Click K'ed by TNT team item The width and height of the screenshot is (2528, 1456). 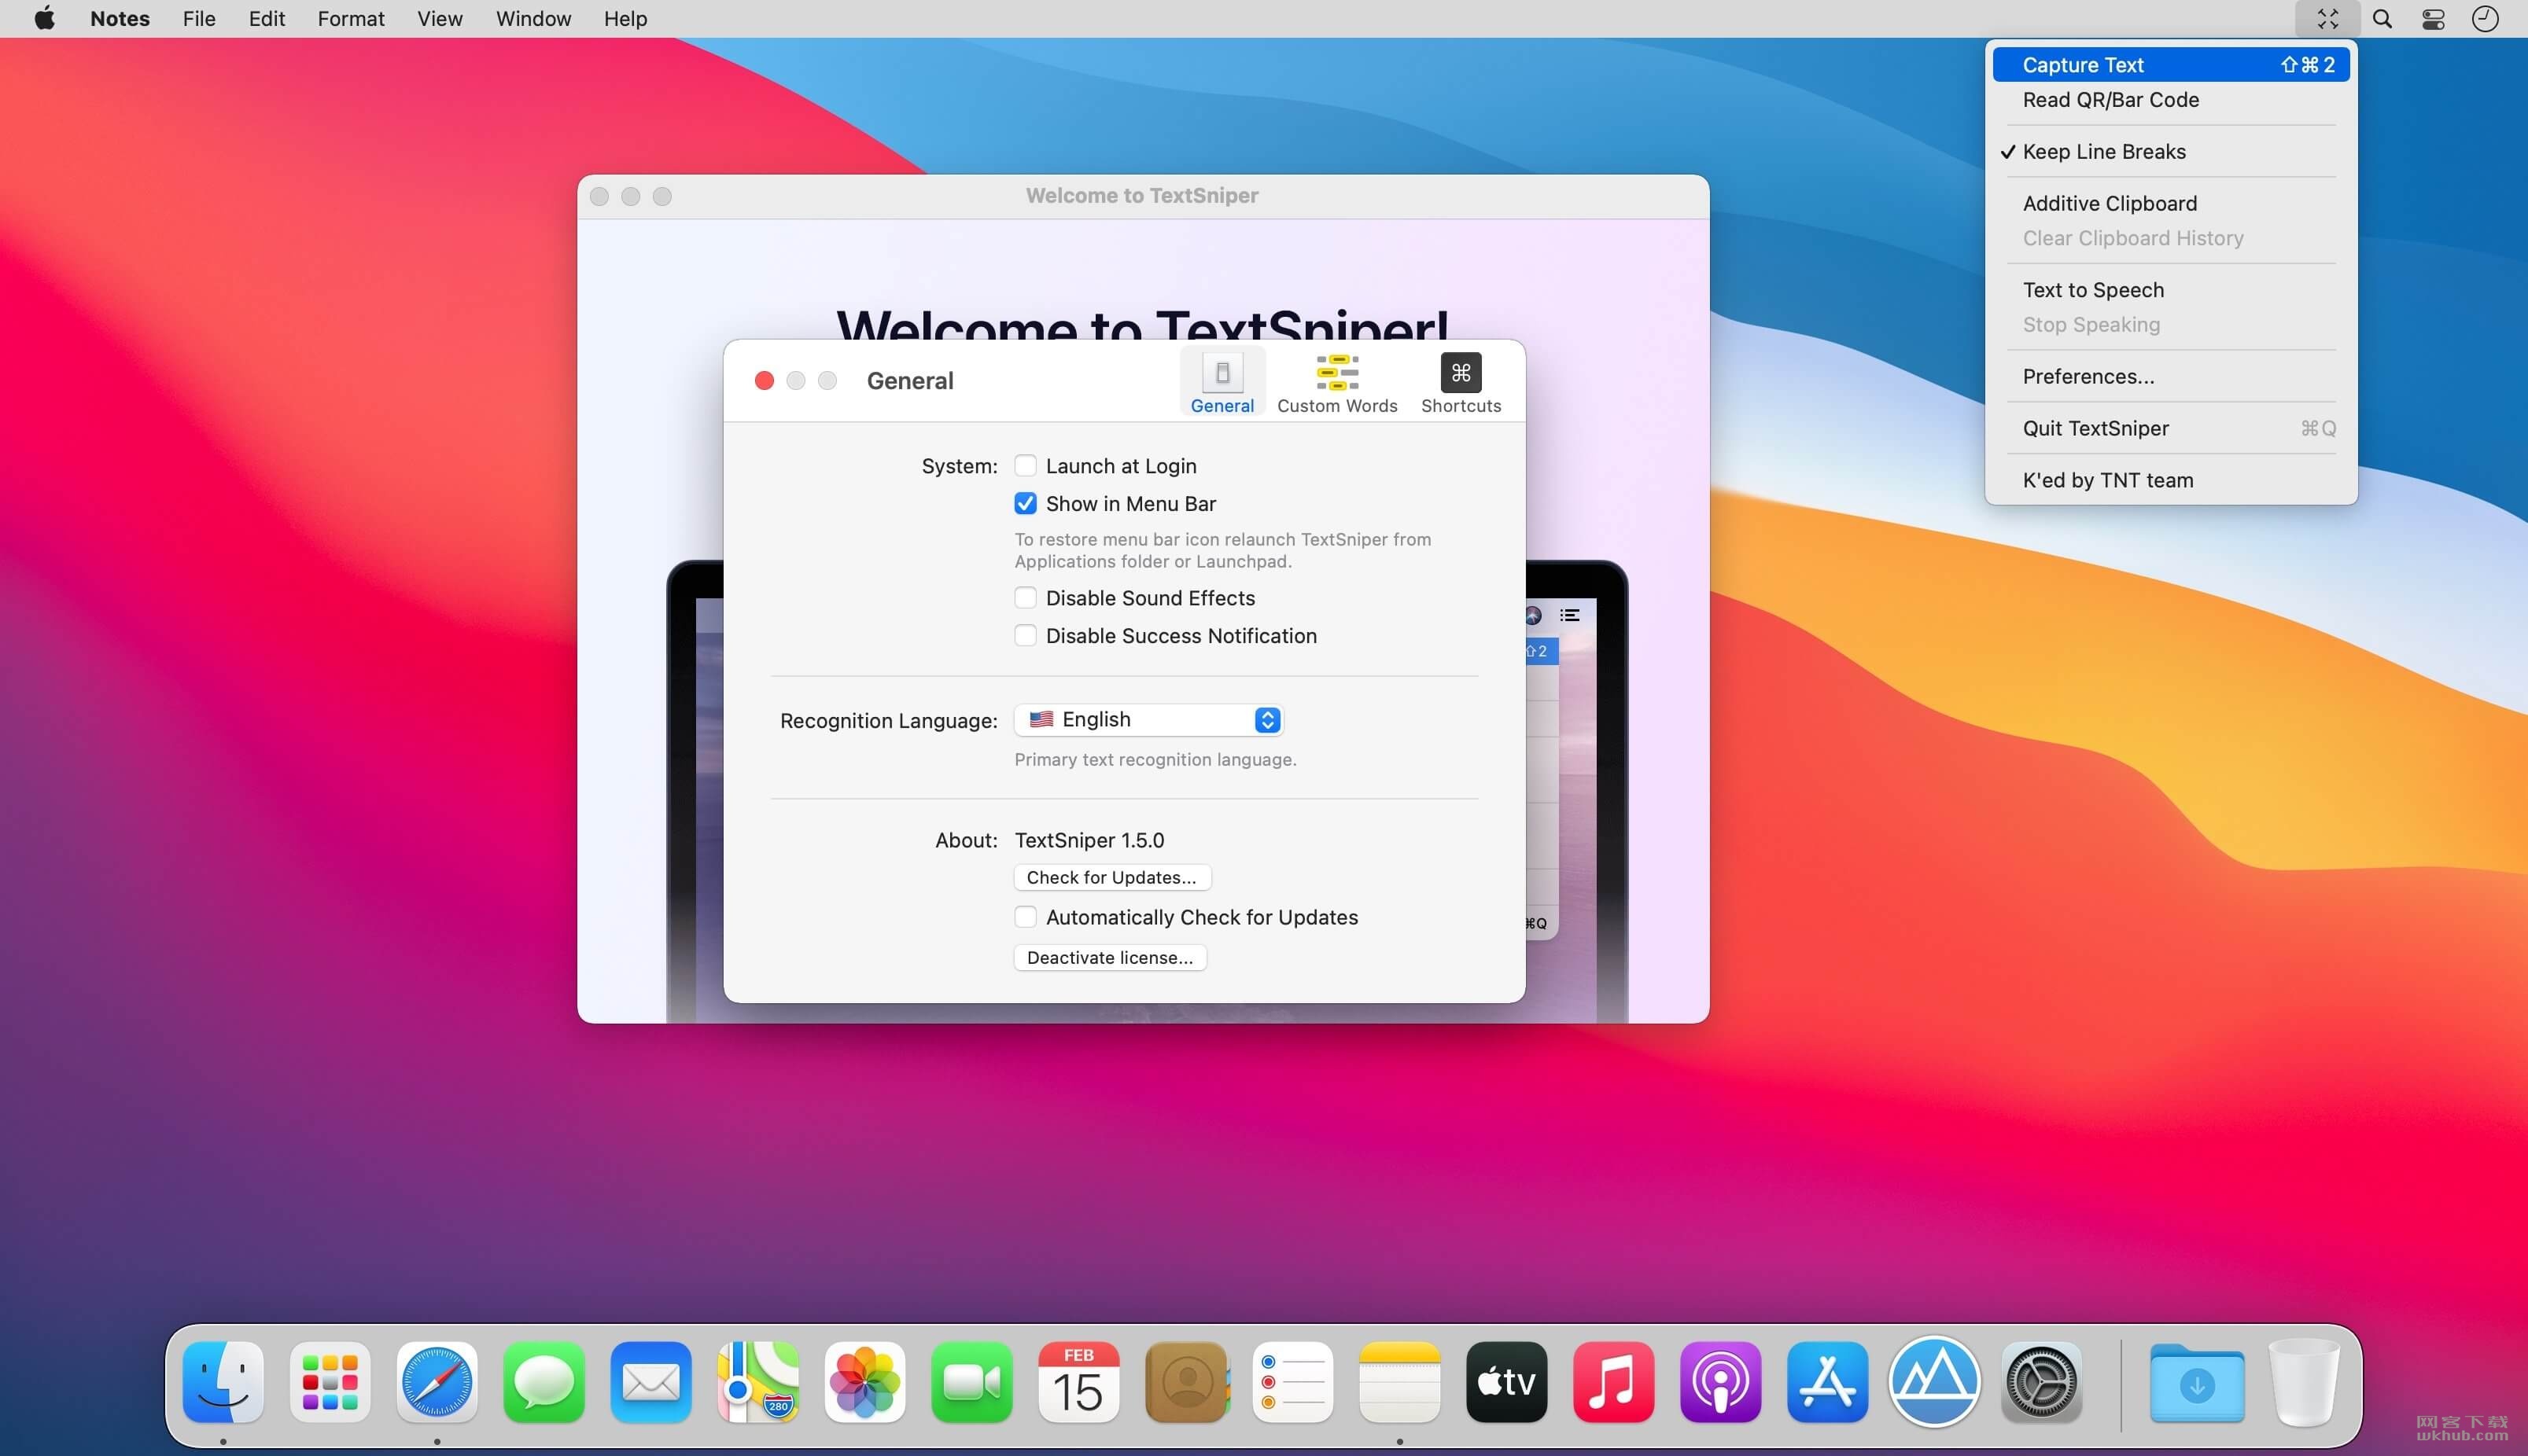point(2171,481)
